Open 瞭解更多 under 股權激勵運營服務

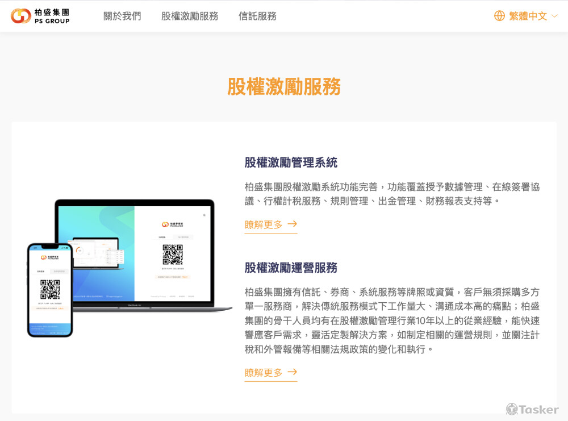pos(265,372)
